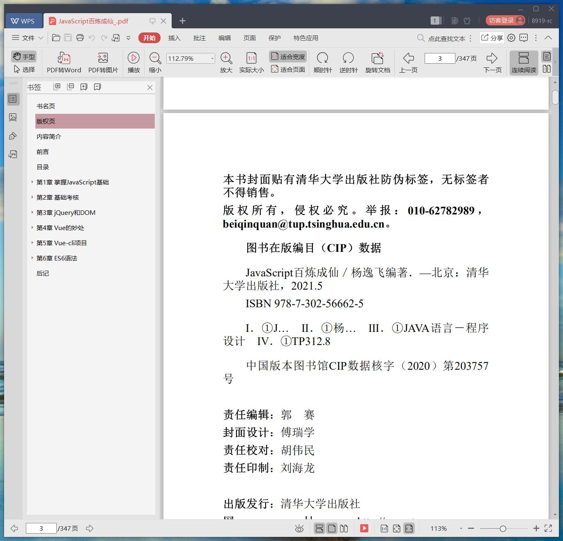Open the 文件 menu dropdown
Image resolution: width=563 pixels, height=541 pixels.
[28, 38]
